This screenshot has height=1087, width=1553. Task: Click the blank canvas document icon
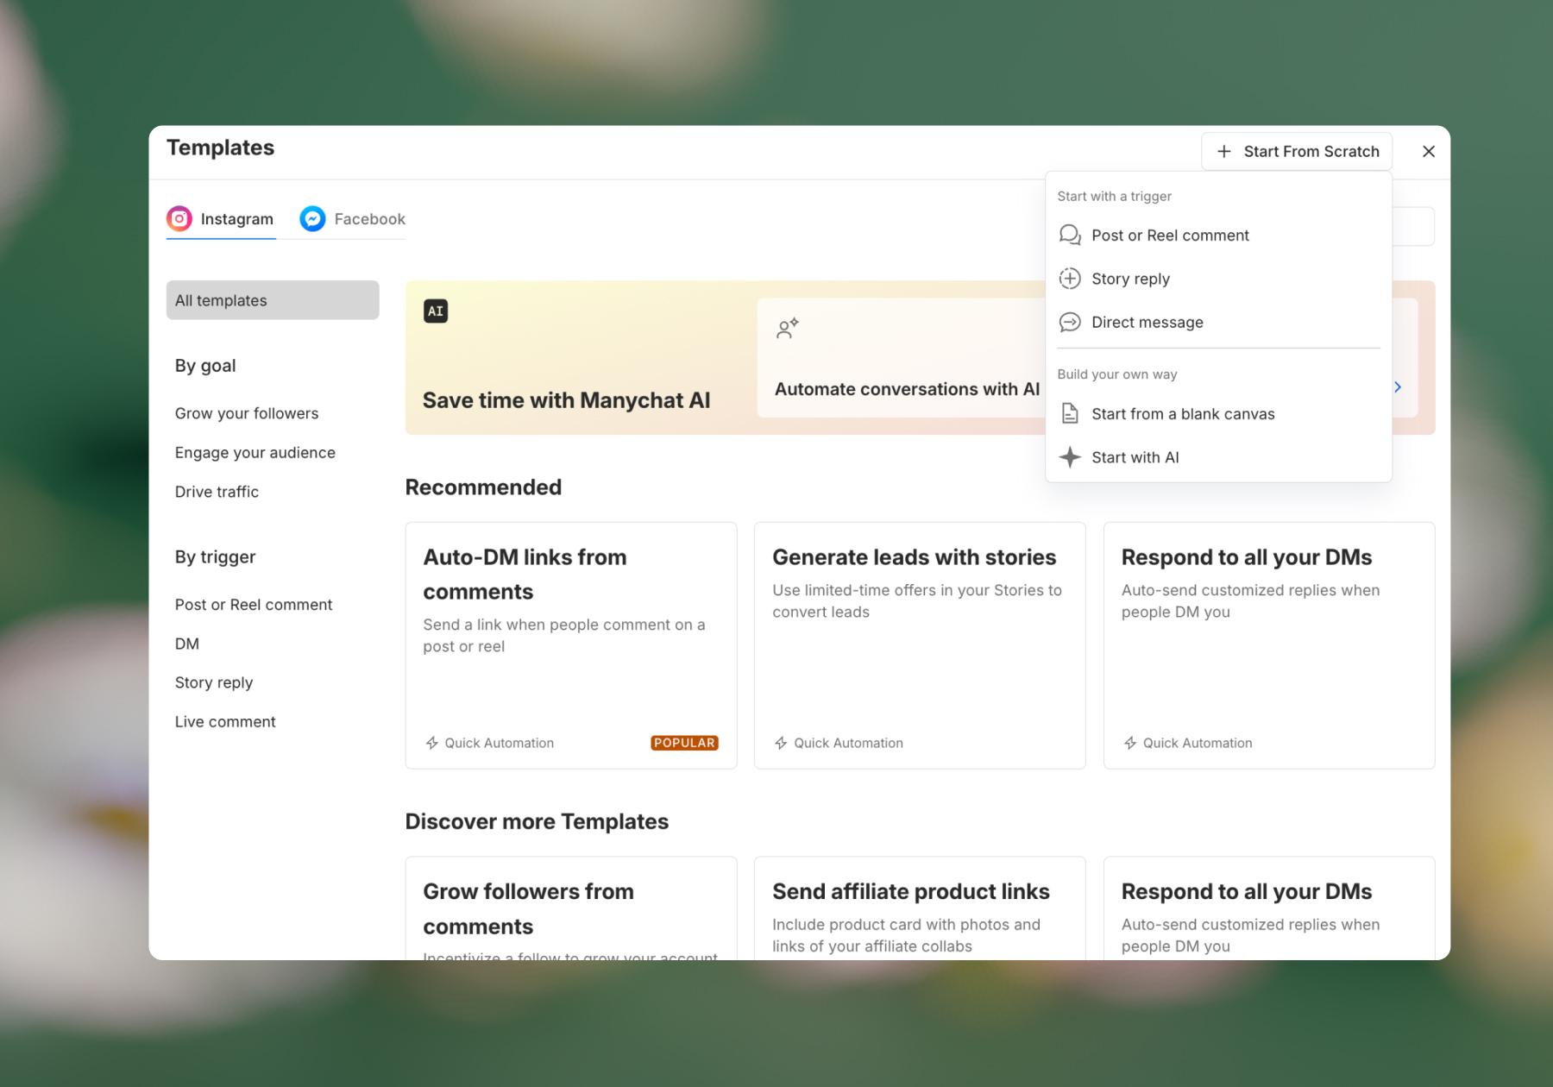click(1070, 414)
